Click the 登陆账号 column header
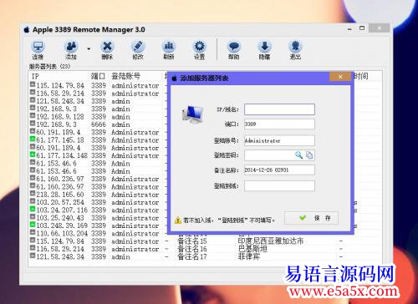418x304 pixels. coord(136,76)
